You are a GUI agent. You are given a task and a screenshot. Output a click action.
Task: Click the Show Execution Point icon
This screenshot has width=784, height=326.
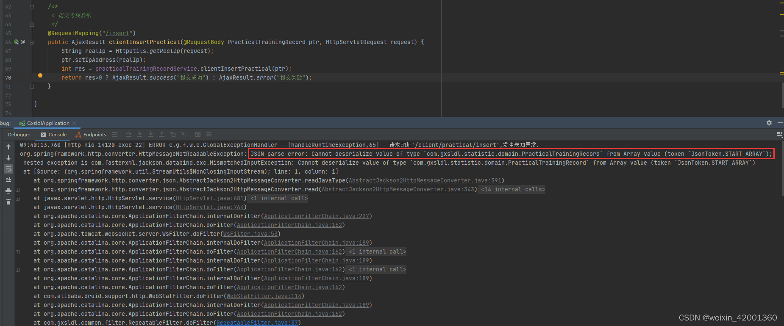click(115, 135)
